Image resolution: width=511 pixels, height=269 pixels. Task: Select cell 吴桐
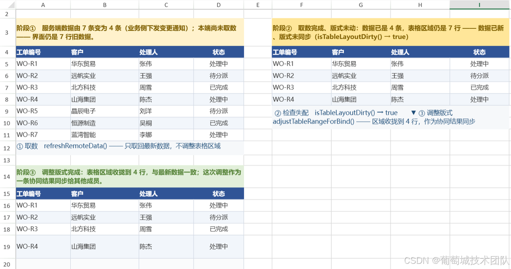(x=166, y=123)
